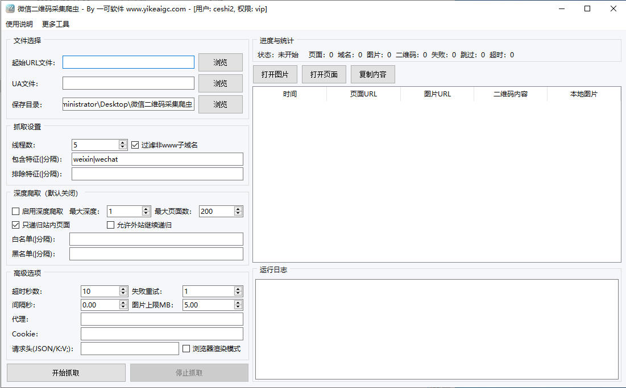
Task: Open the 更多工具 menu
Action: [56, 24]
